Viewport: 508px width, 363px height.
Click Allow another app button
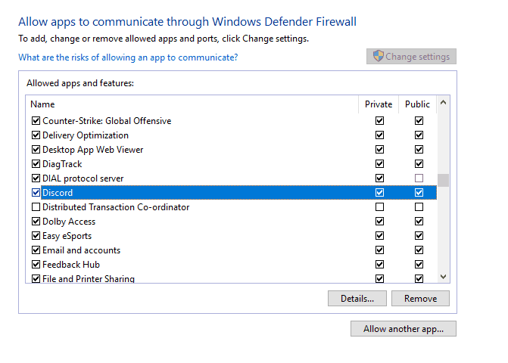(404, 329)
